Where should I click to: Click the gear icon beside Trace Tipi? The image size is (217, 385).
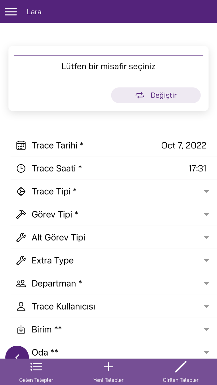click(21, 192)
